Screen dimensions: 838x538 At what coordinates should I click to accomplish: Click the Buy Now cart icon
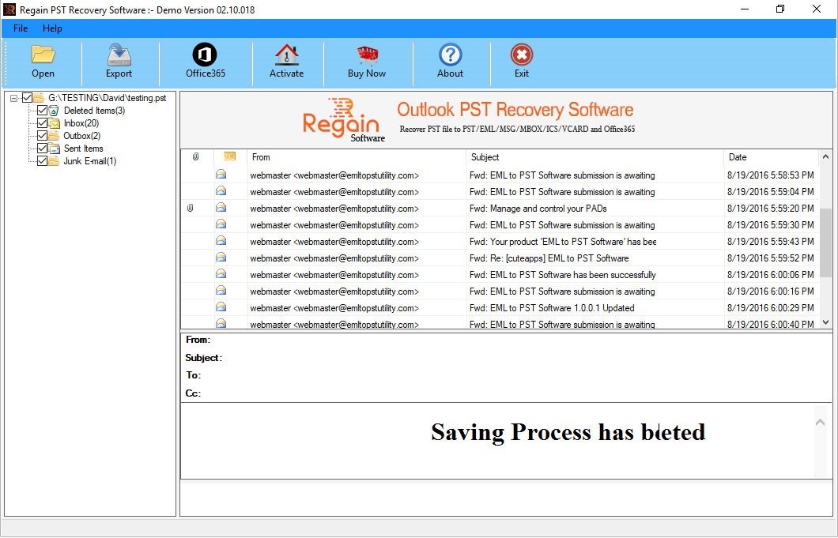tap(367, 55)
